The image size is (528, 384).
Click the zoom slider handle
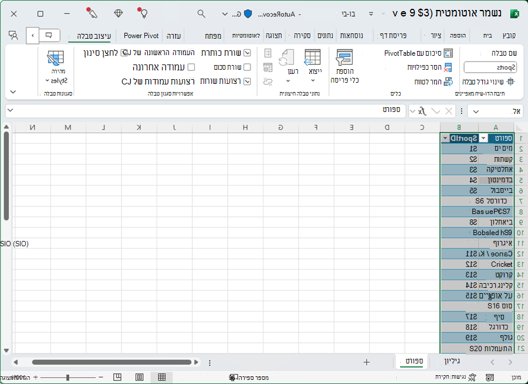67,378
